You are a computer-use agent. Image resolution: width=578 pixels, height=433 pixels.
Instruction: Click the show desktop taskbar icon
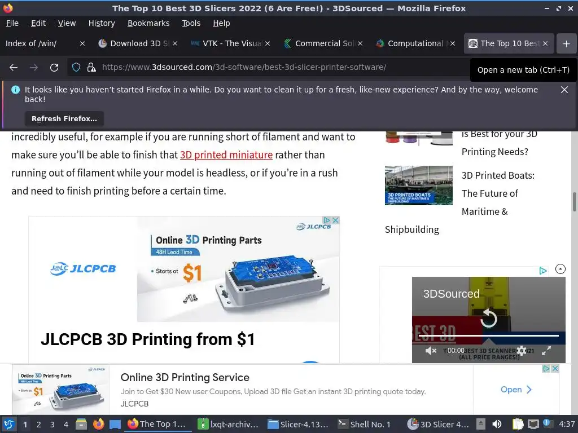point(115,425)
